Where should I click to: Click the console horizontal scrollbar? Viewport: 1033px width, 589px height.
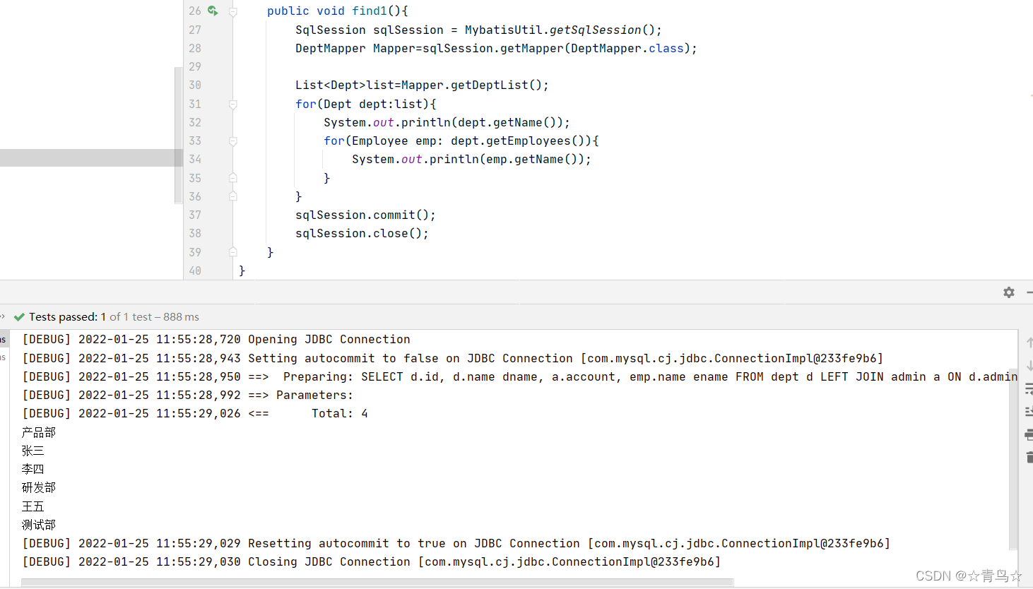click(x=377, y=583)
